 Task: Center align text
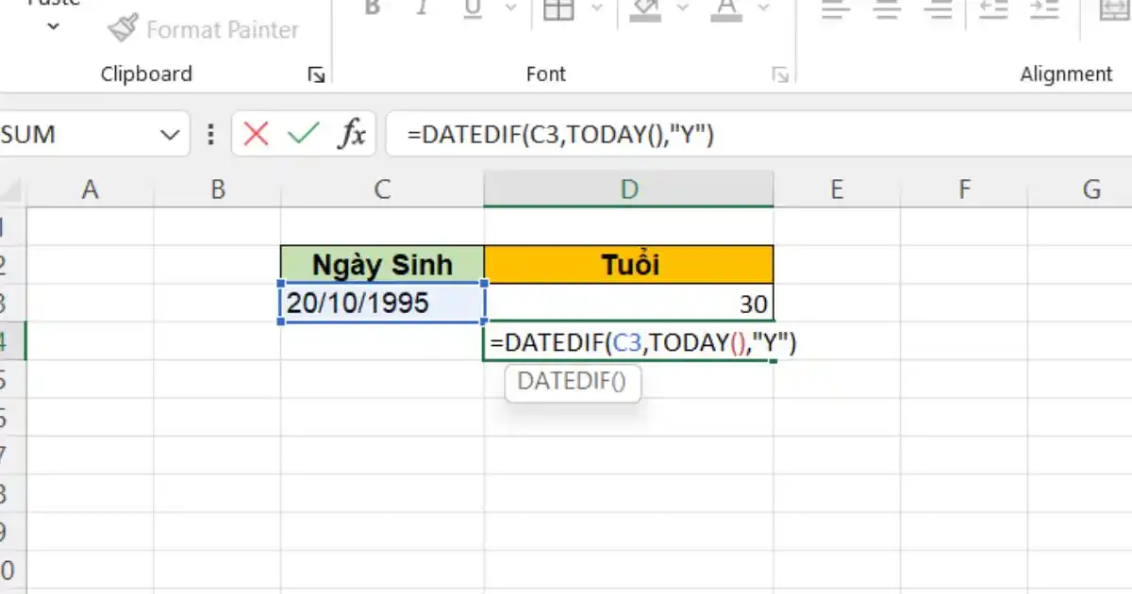887,8
